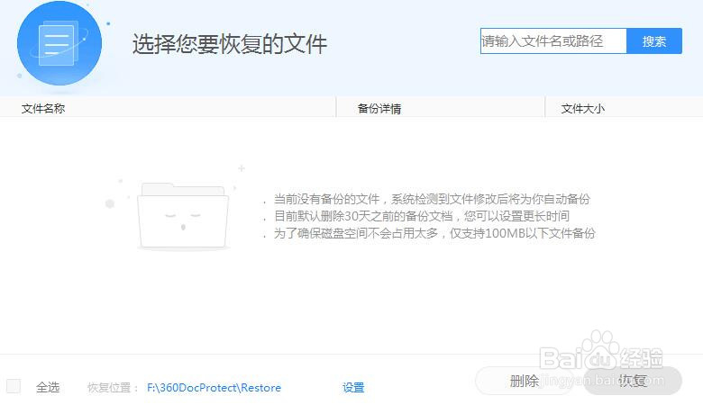The height and width of the screenshot is (405, 703).
Task: Focus the file name or path search field
Action: (x=553, y=41)
